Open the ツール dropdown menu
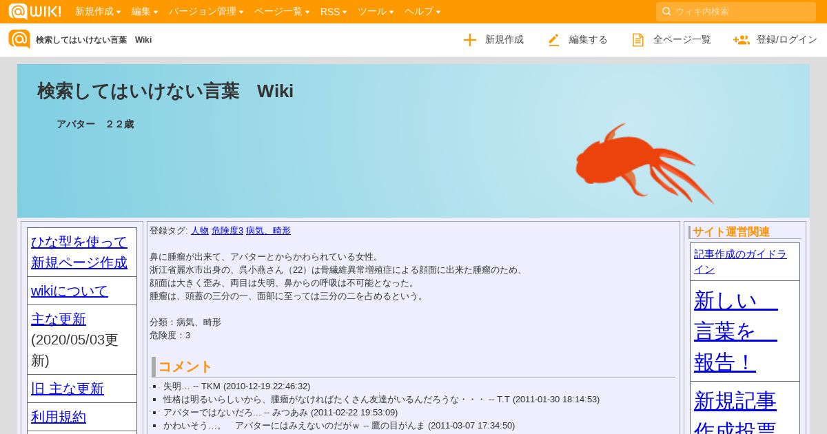Viewport: 827px width, 434px height. click(376, 12)
